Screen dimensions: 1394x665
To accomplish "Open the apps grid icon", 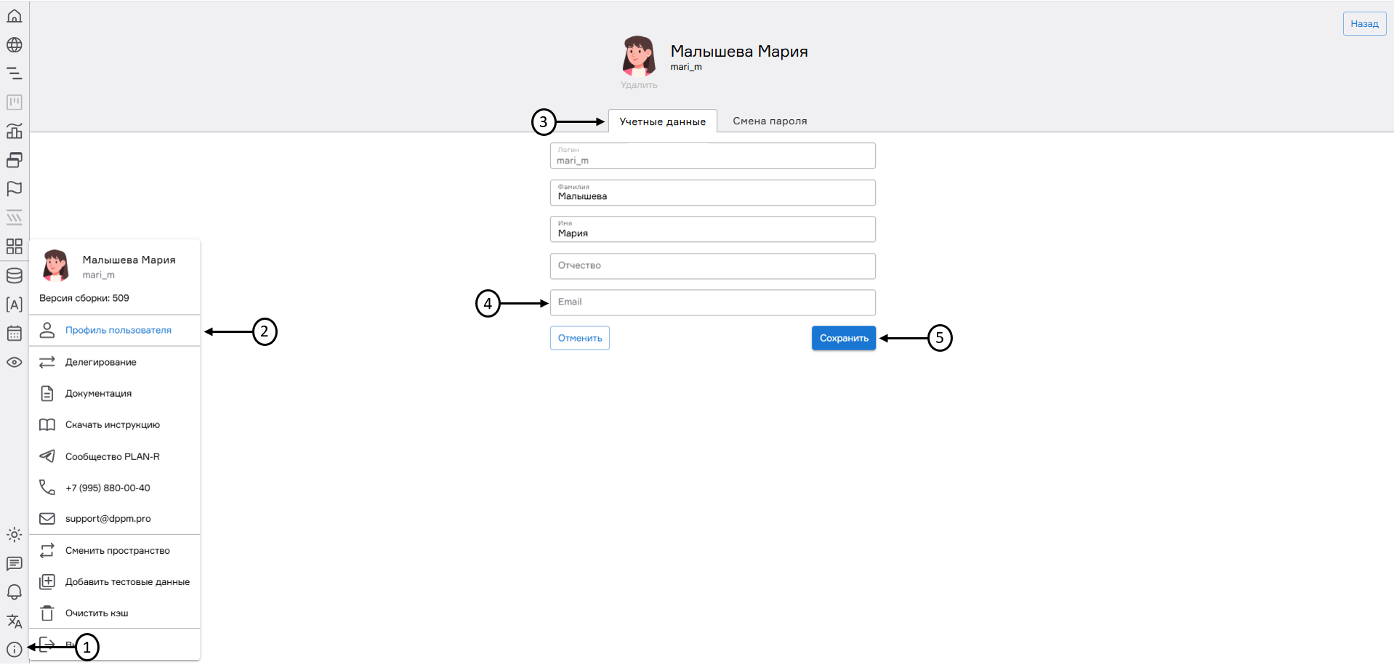I will [14, 246].
